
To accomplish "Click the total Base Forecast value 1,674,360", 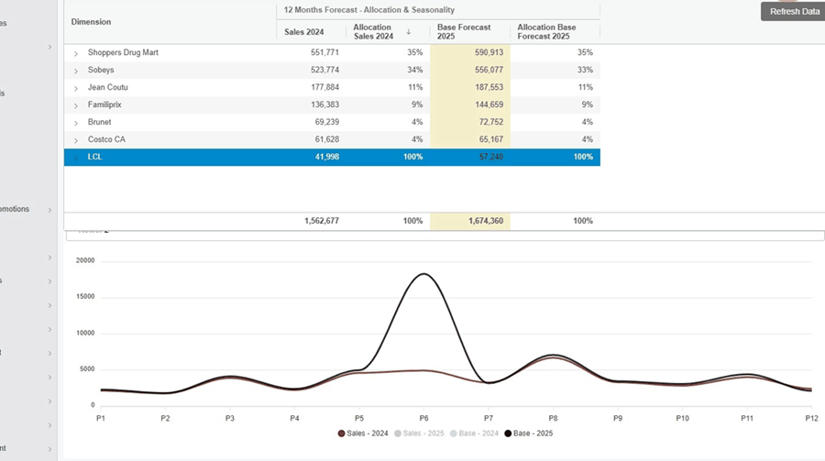I will tap(486, 221).
